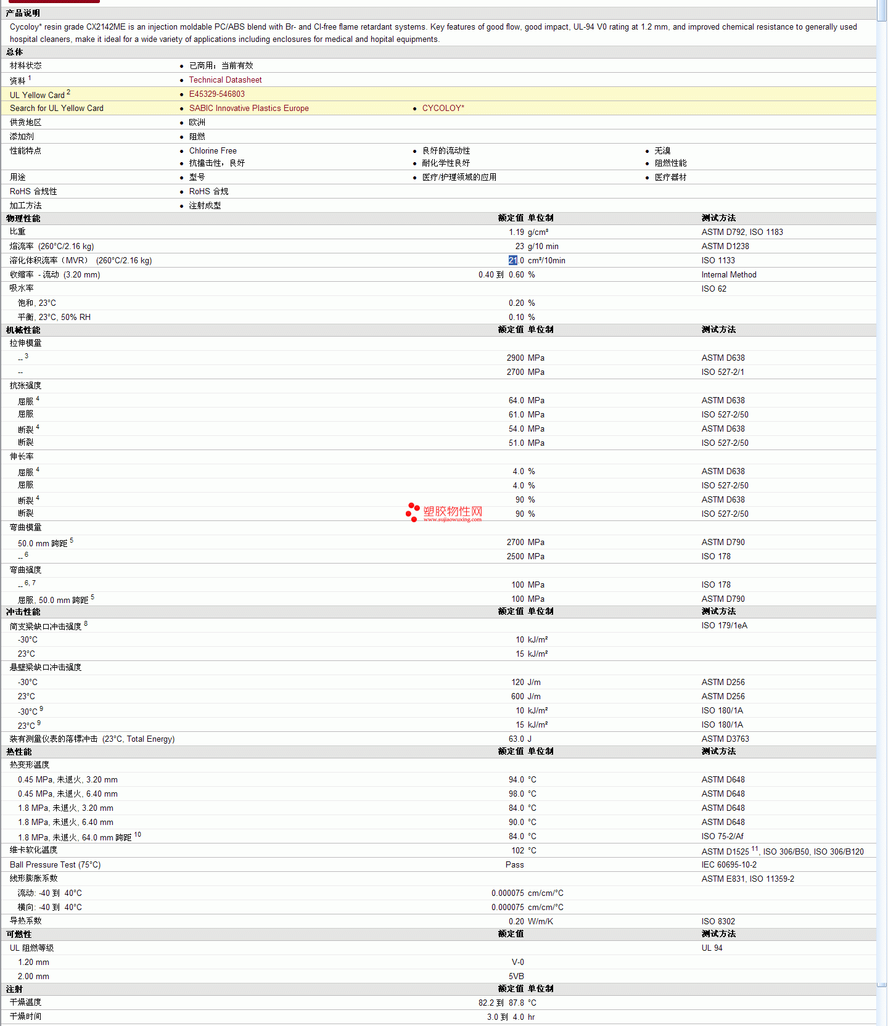Image resolution: width=888 pixels, height=1026 pixels.
Task: Click the ASTM D3763 test method
Action: tap(725, 739)
